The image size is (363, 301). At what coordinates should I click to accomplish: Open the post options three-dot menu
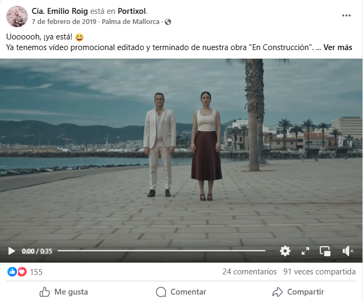point(346,15)
